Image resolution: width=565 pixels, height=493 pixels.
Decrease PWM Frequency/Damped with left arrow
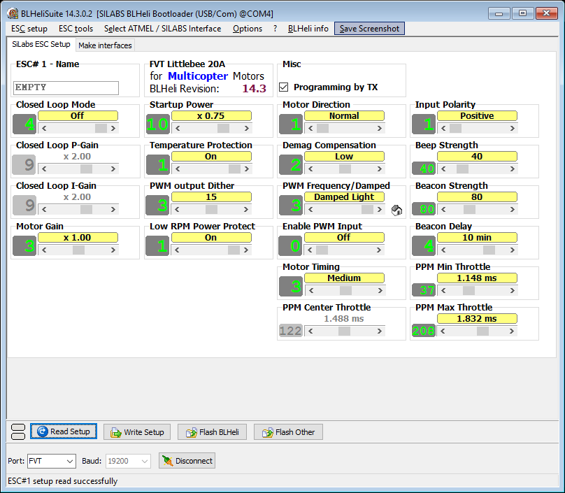point(310,209)
